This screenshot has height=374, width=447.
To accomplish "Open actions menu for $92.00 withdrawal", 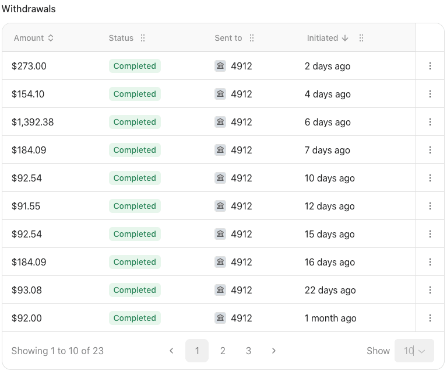I will tap(430, 318).
